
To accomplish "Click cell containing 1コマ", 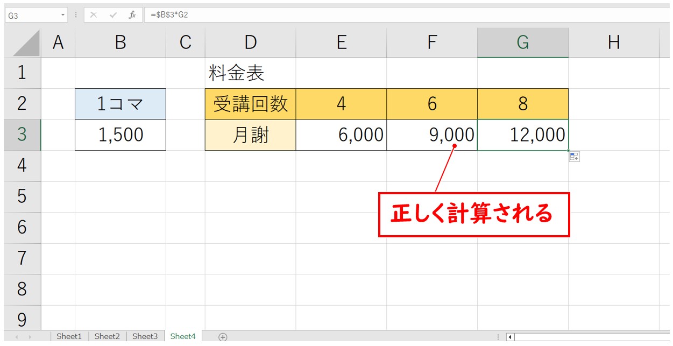I will (x=121, y=104).
